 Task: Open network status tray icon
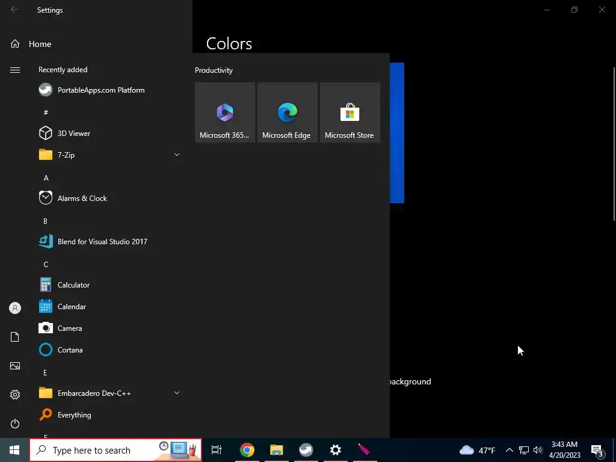[x=524, y=450]
